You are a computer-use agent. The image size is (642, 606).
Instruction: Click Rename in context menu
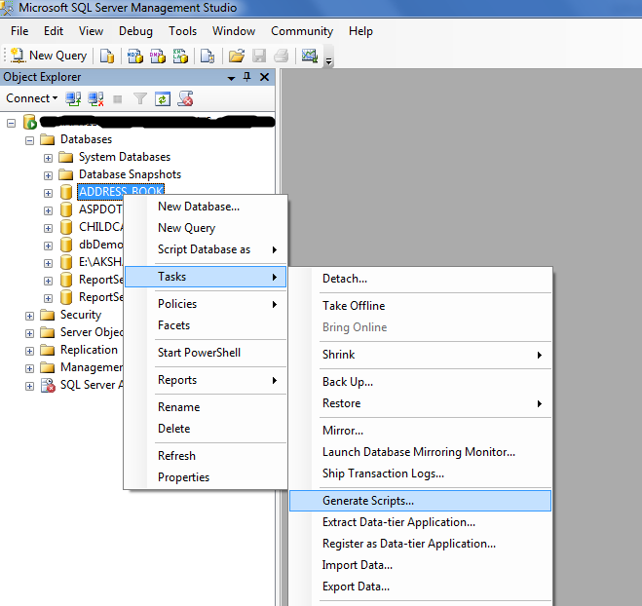click(x=206, y=407)
